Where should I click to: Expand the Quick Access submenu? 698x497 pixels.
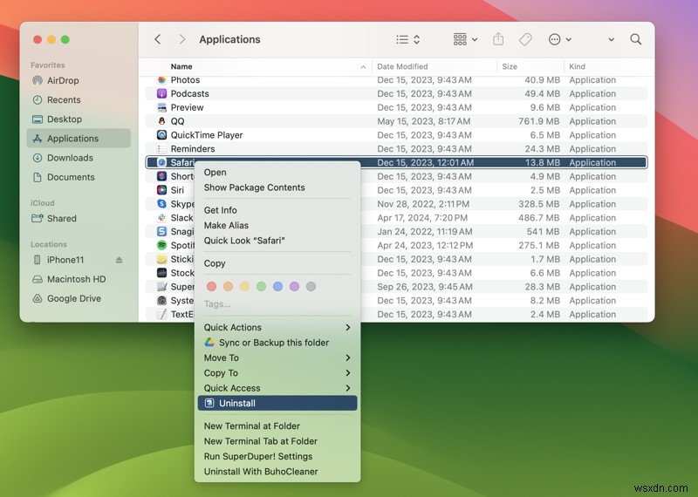click(x=277, y=388)
